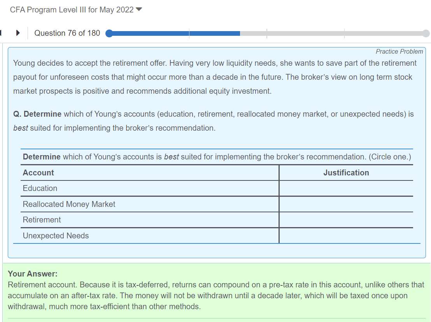
Task: Jump to the second tick on progress bar
Action: [267, 33]
